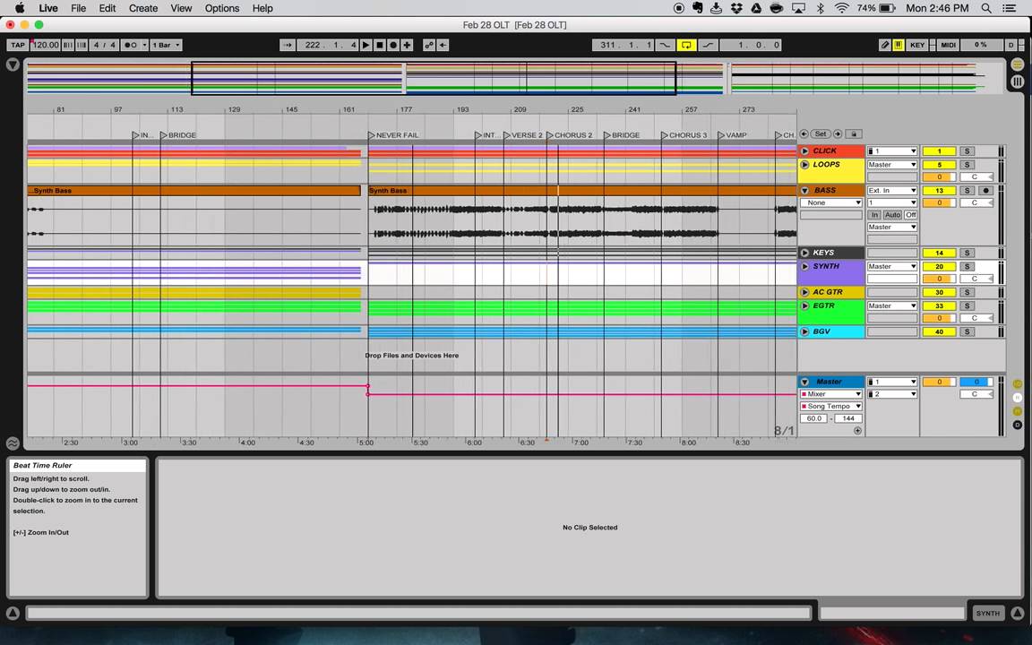
Task: Toggle the yellow Loop switch
Action: click(x=686, y=45)
